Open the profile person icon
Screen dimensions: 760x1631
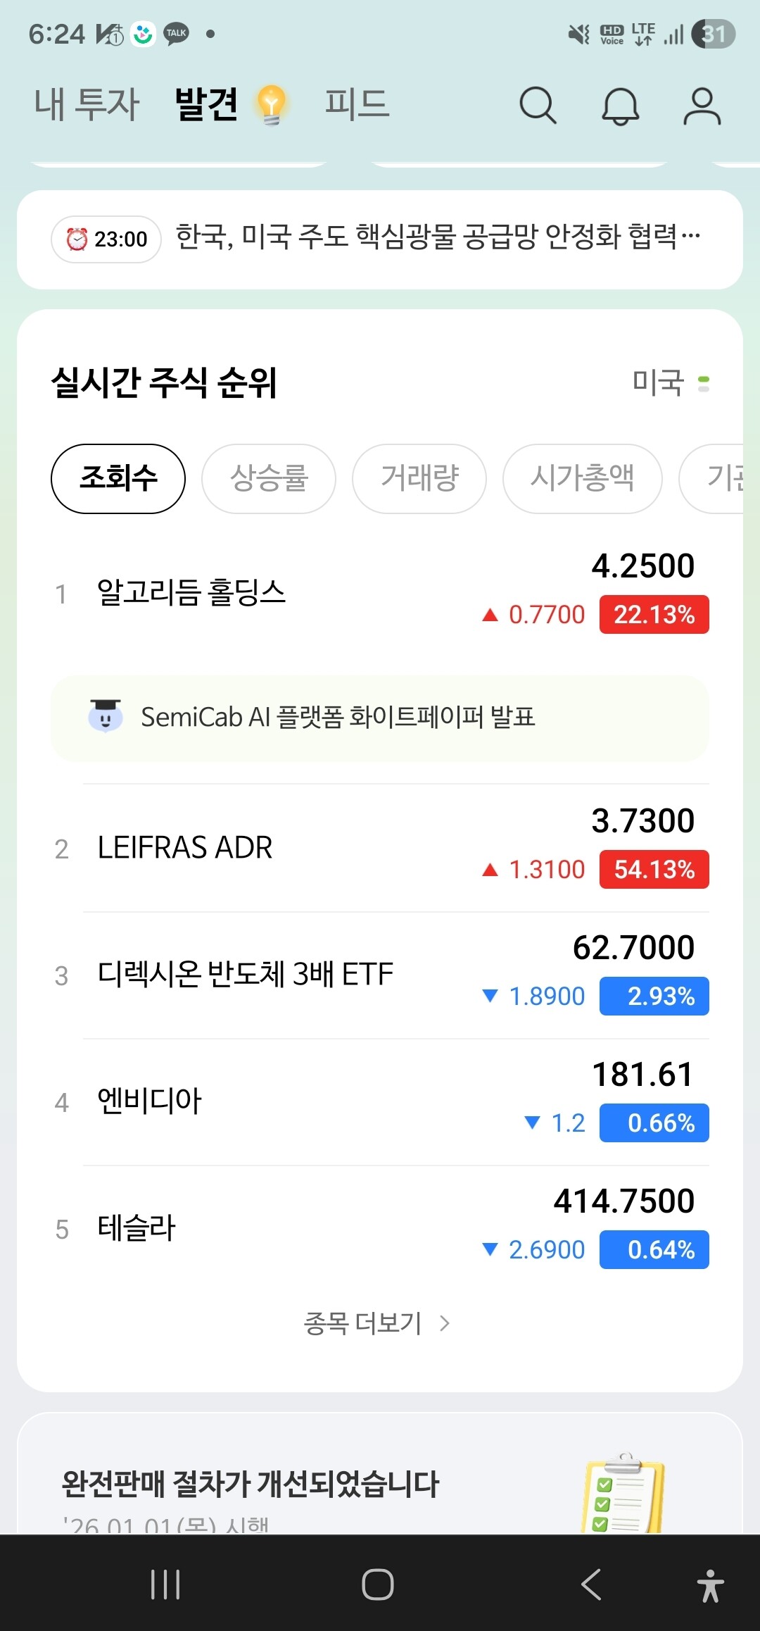coord(702,106)
